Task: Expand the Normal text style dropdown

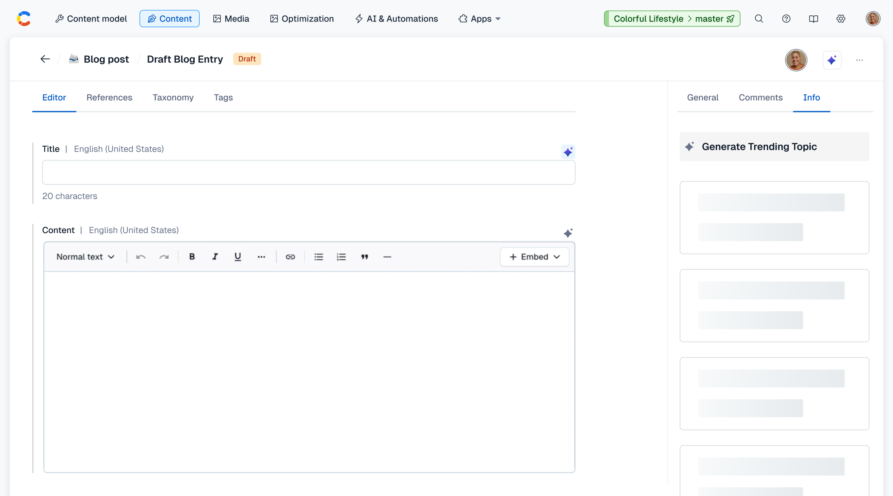Action: tap(85, 257)
